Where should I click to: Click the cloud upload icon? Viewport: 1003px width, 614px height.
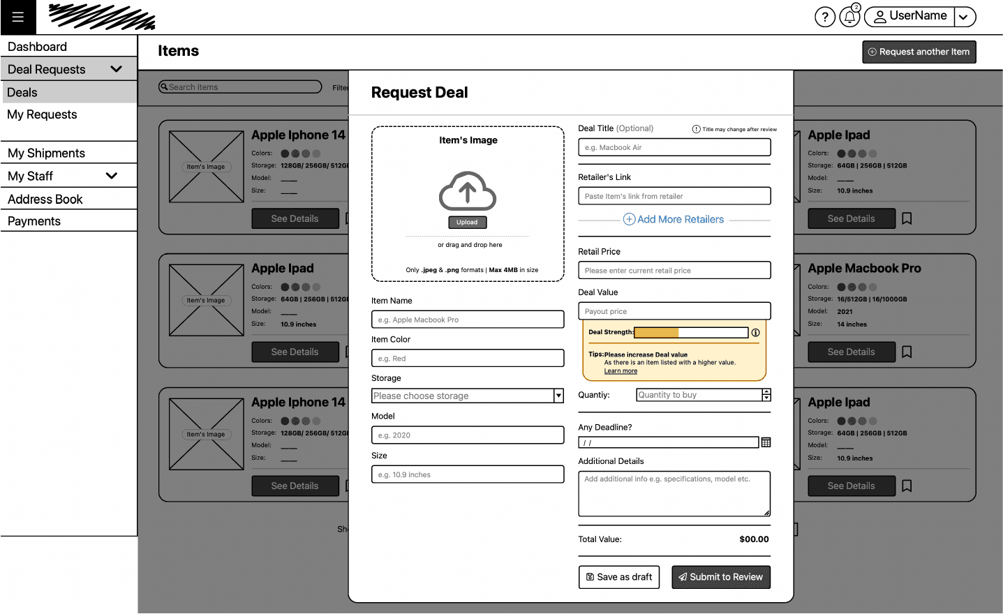click(467, 191)
